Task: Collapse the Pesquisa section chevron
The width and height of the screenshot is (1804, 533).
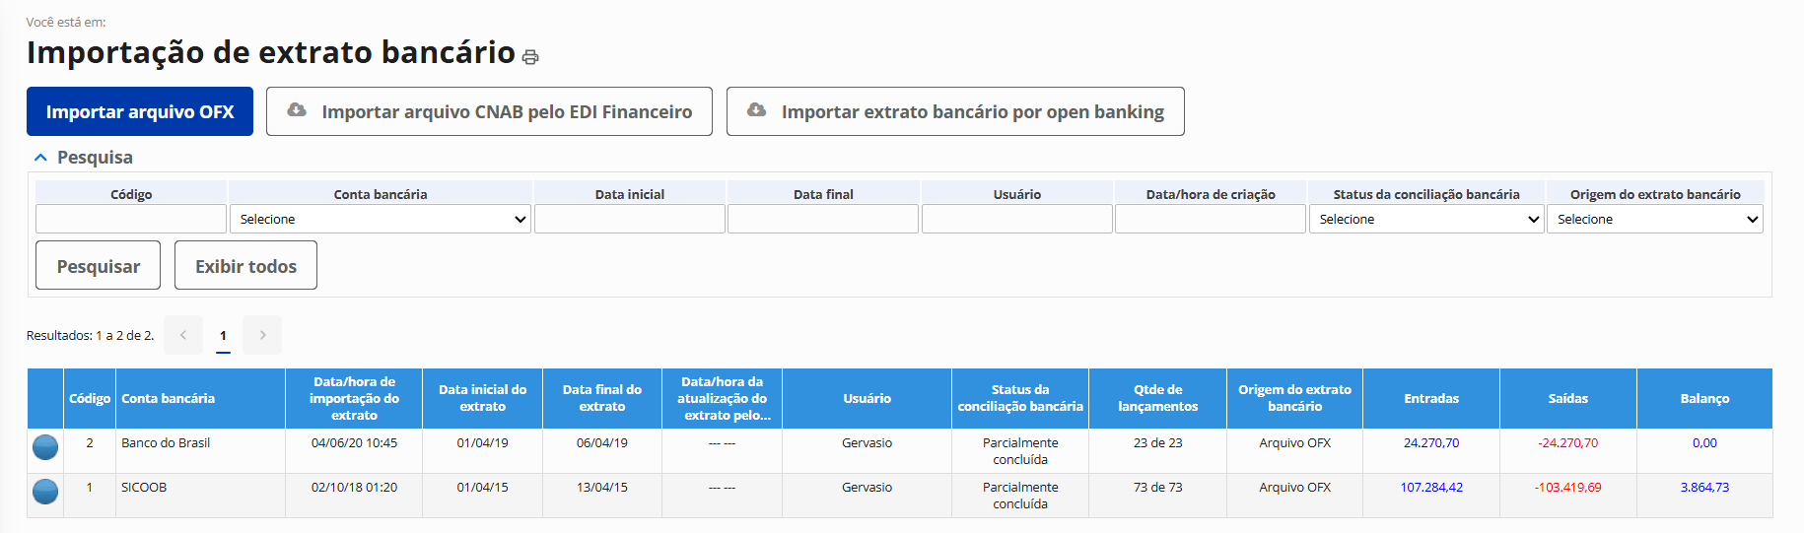Action: 40,158
